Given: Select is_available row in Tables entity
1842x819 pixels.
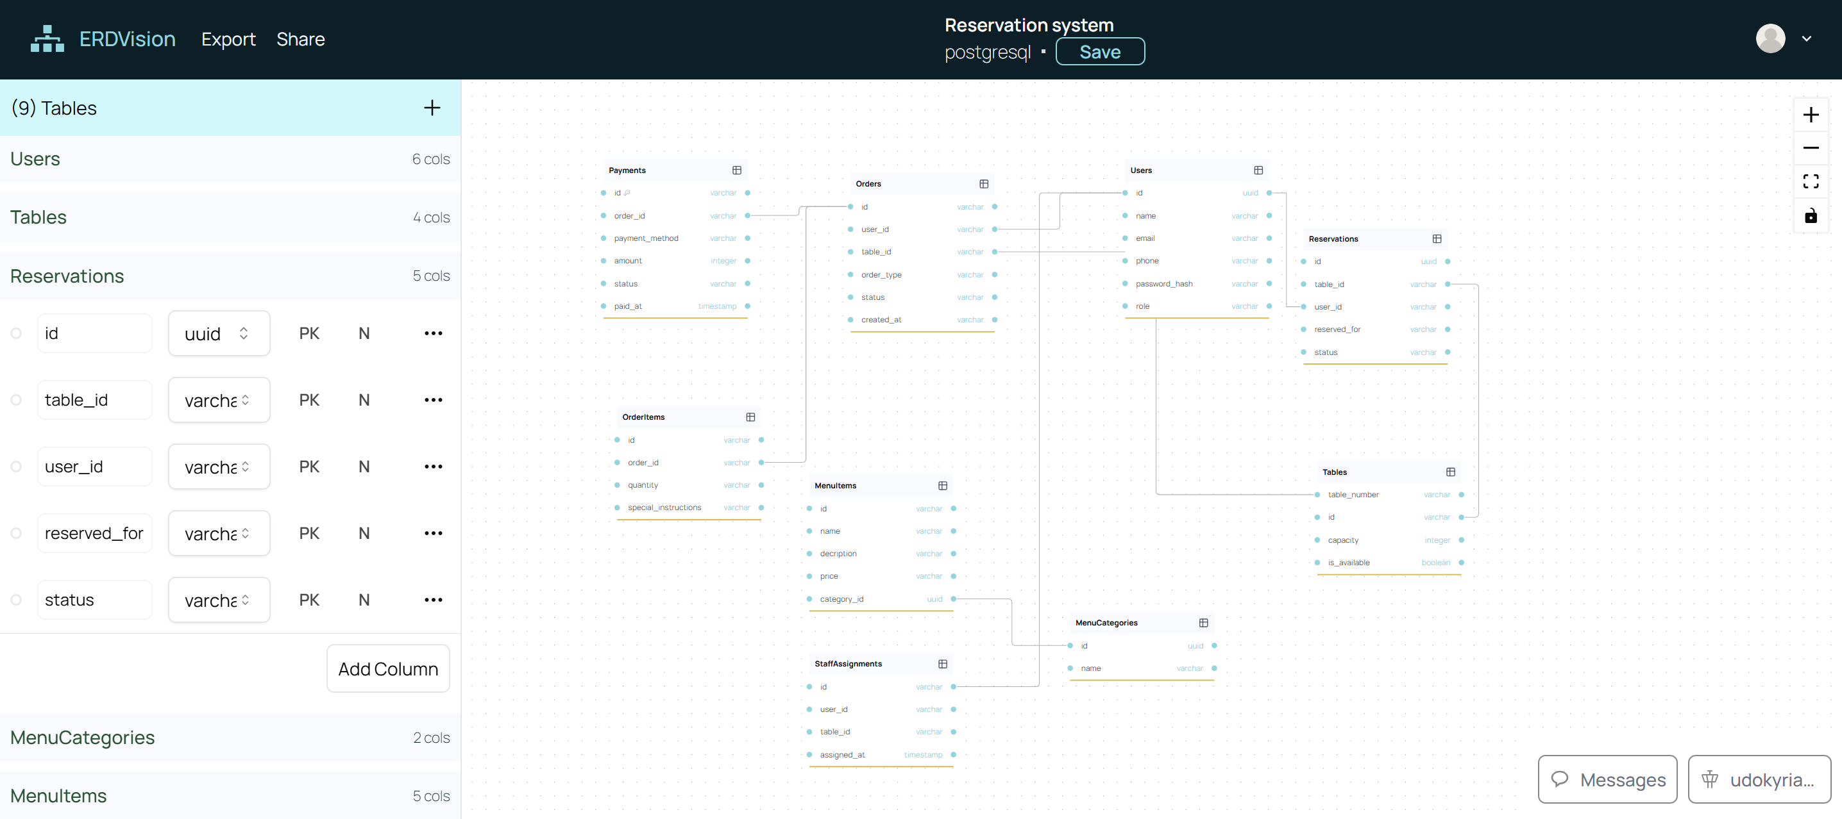Looking at the screenshot, I should [1389, 563].
